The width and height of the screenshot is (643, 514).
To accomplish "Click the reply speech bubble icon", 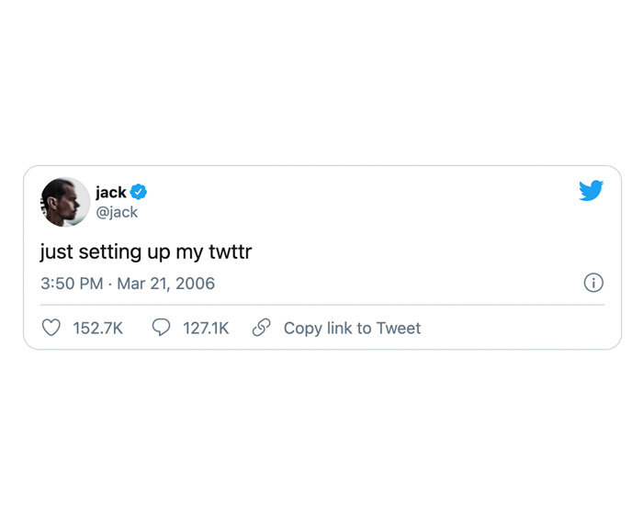I will point(161,328).
